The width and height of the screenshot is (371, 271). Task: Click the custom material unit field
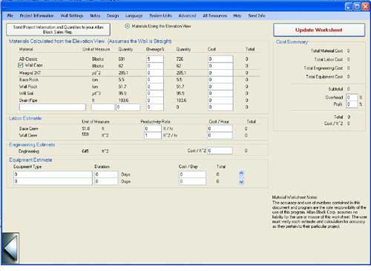pyautogui.click(x=103, y=107)
